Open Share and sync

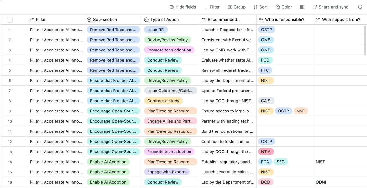point(330,7)
